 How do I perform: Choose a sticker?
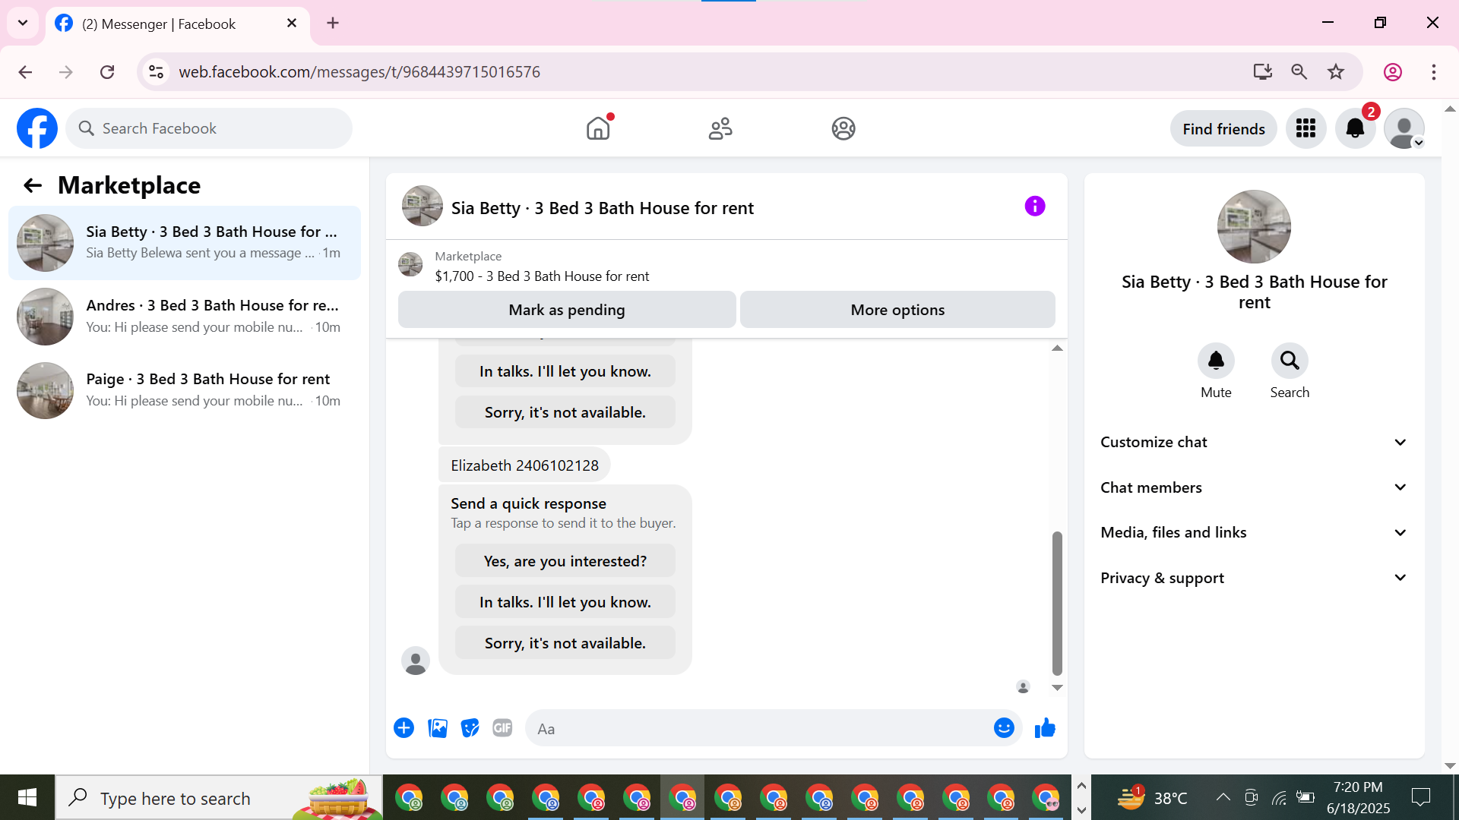[470, 728]
